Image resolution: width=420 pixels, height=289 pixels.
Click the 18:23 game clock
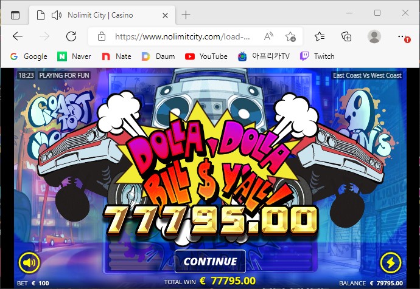tap(26, 75)
